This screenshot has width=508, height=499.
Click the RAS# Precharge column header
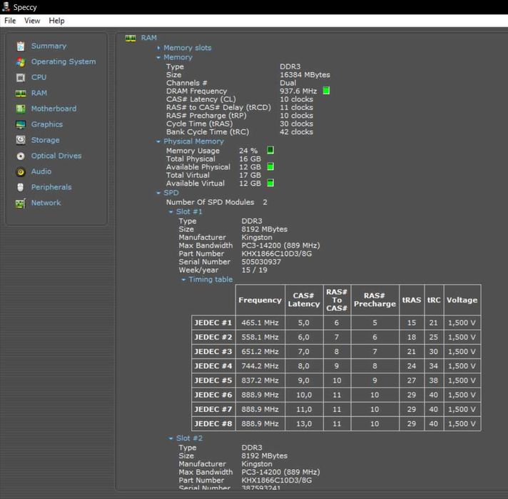pos(375,300)
